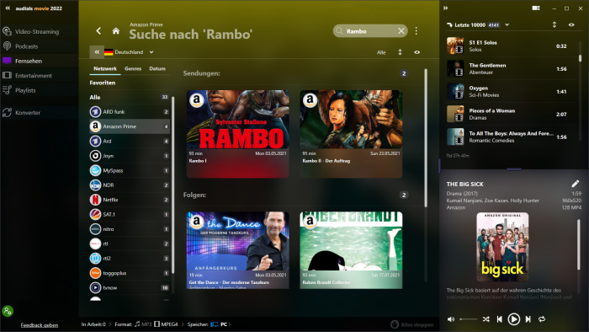Select Alle networks entry
Image resolution: width=589 pixels, height=332 pixels.
[130, 97]
